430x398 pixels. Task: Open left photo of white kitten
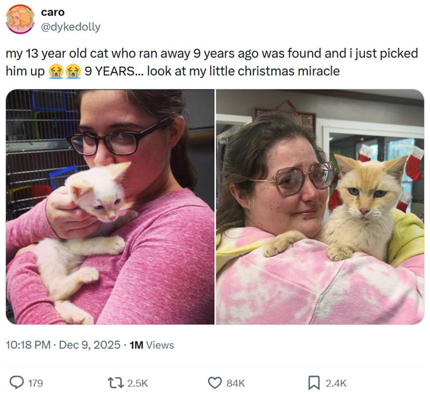(x=110, y=207)
